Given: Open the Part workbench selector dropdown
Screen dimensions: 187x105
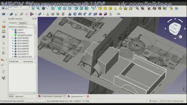Looking at the screenshot, I should coord(15,8).
